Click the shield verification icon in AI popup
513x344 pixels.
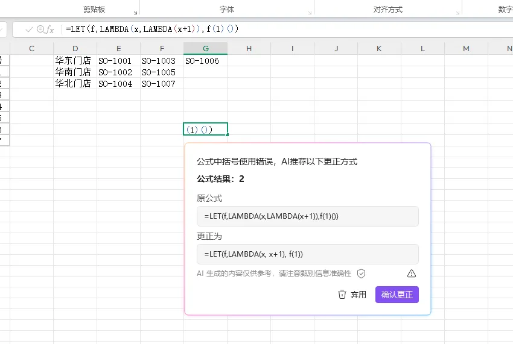click(361, 274)
